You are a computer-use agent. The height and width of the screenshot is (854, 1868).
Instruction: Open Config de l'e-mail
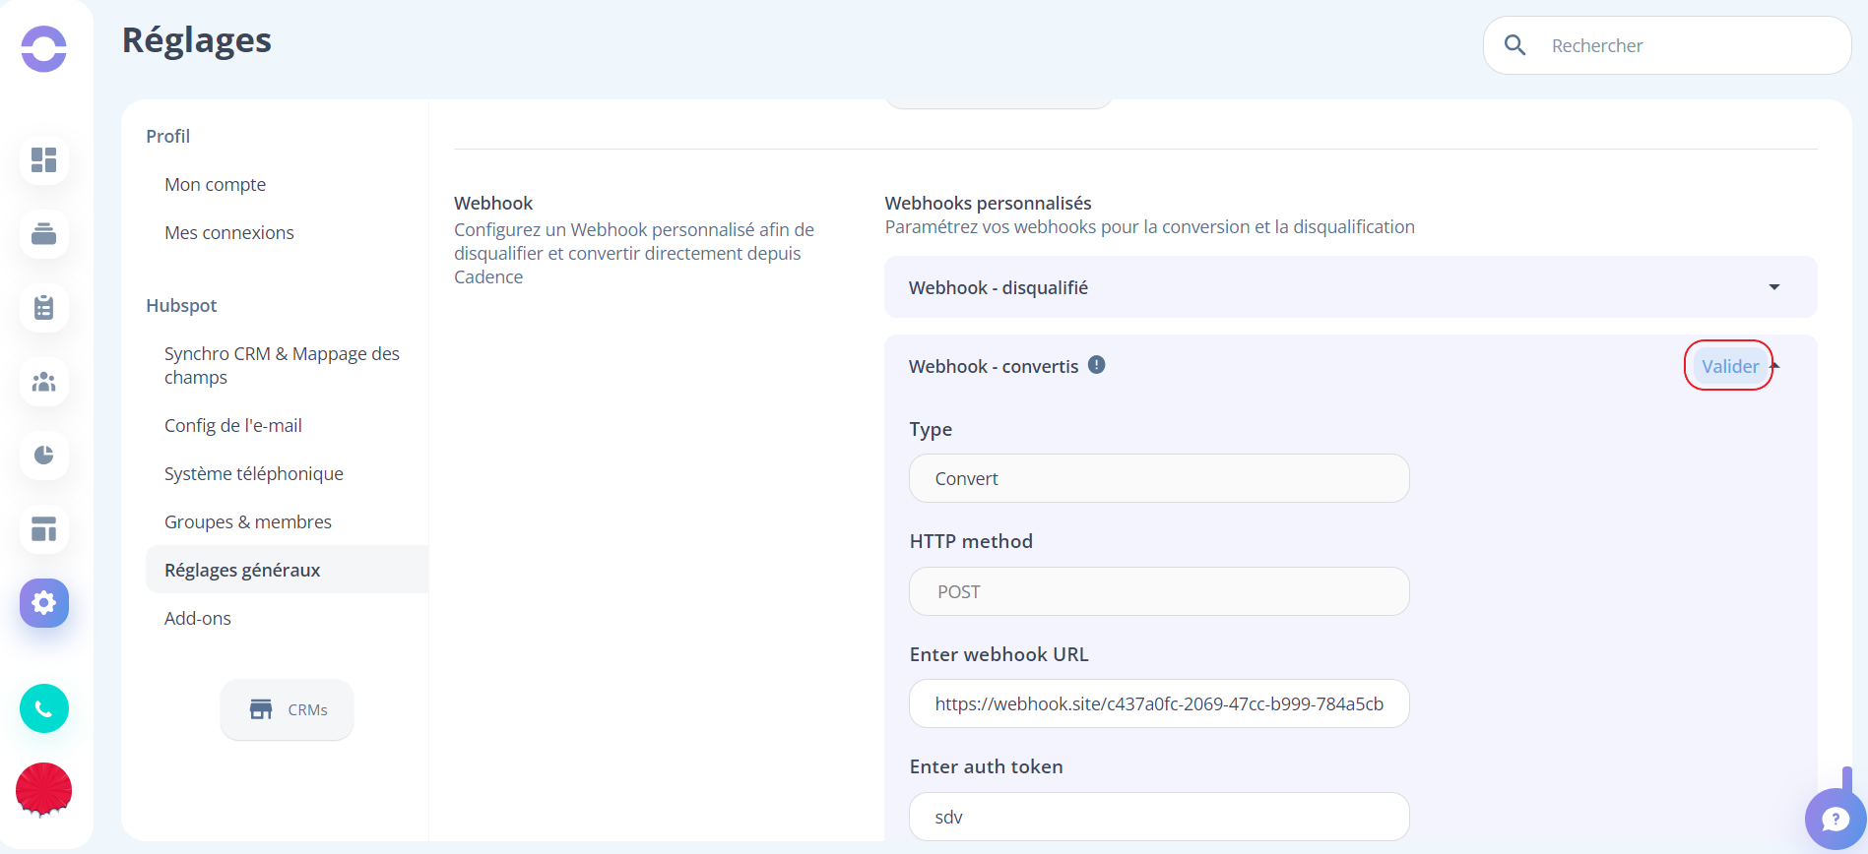pos(233,425)
